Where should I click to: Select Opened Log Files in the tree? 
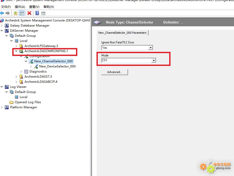click(28, 102)
